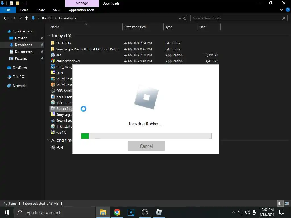The height and width of the screenshot is (218, 291).
Task: Open Google Chrome from taskbar
Action: [x=117, y=212]
